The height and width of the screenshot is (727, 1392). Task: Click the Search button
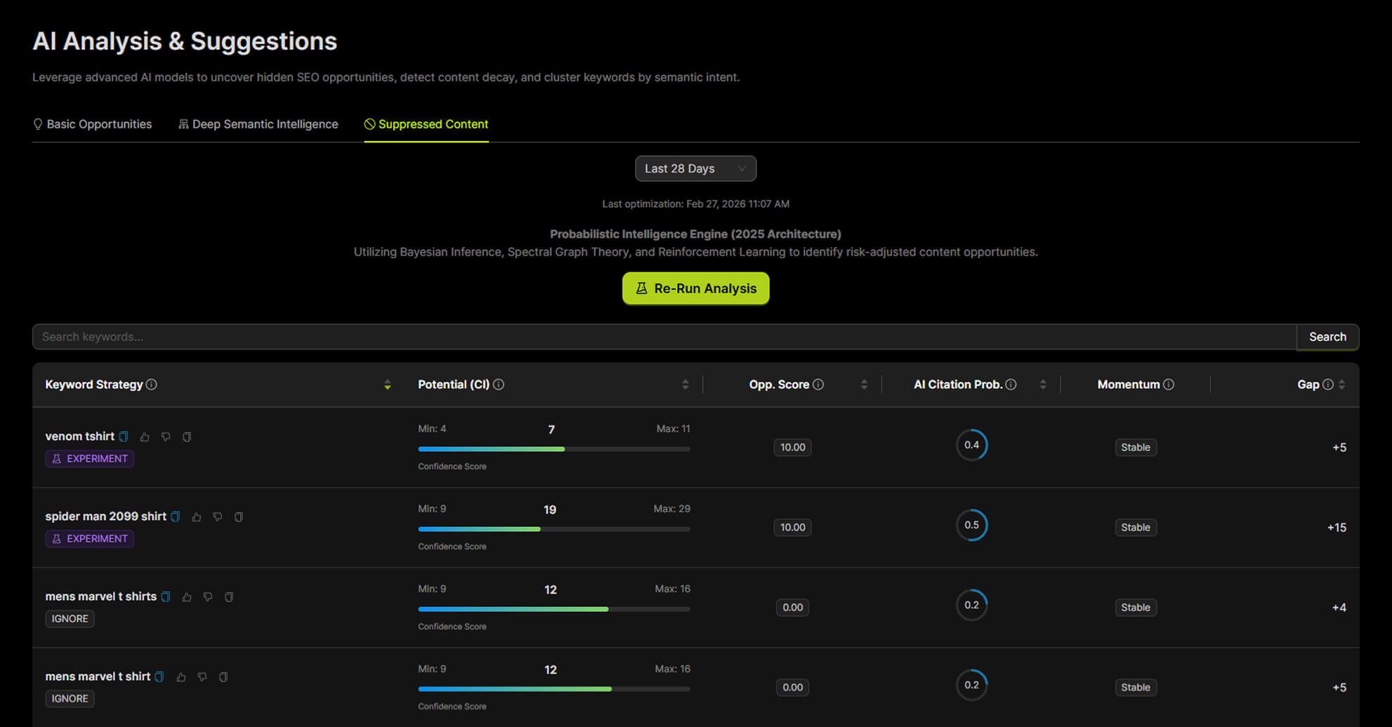(x=1327, y=337)
